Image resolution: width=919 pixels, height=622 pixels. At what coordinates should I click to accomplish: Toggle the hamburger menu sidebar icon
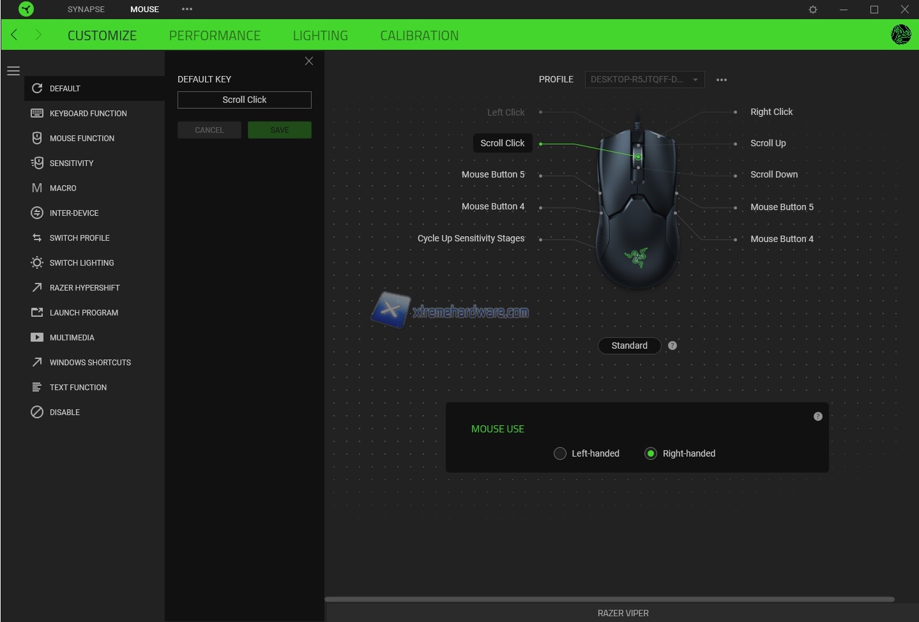pyautogui.click(x=13, y=71)
